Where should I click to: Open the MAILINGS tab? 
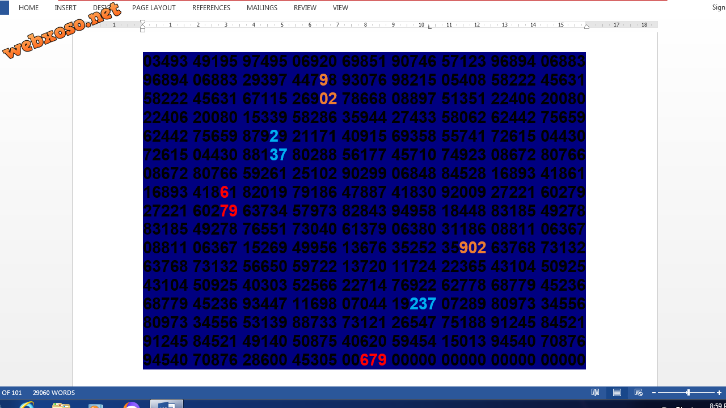pyautogui.click(x=262, y=8)
